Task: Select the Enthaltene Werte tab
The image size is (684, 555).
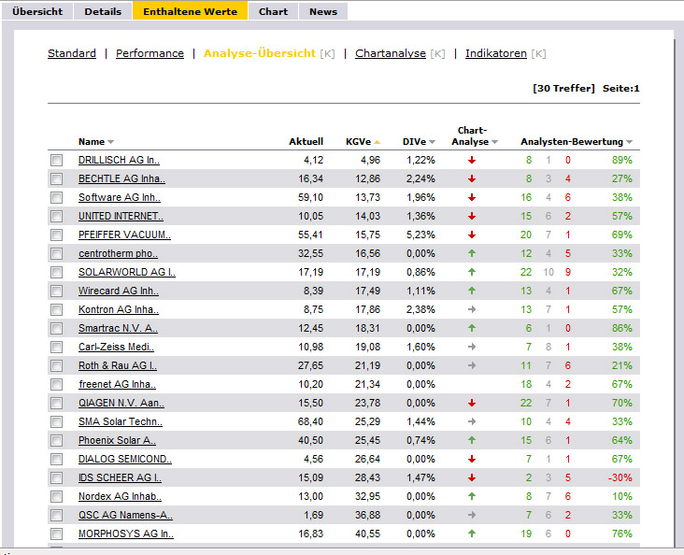Action: [190, 11]
